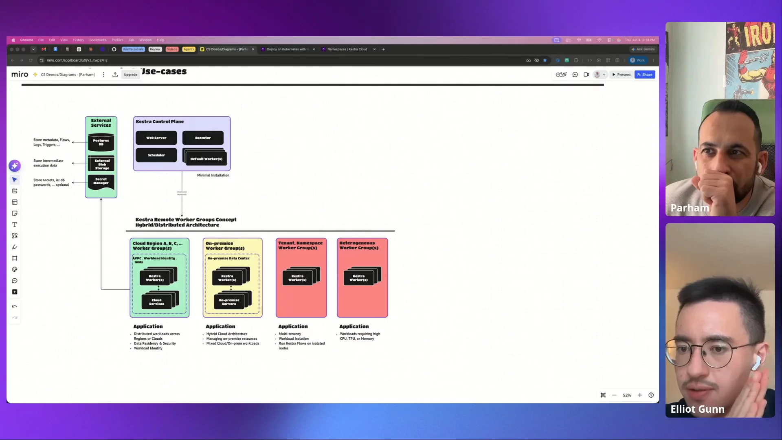Select the comment tool in left toolbar

[15, 281]
